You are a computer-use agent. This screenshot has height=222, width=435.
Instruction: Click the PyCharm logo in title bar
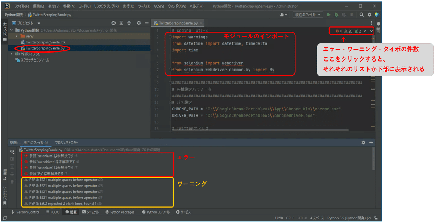(x=7, y=6)
